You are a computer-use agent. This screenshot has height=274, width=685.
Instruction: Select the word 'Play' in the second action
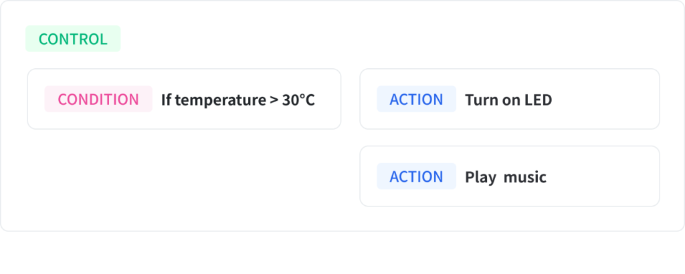pos(480,178)
